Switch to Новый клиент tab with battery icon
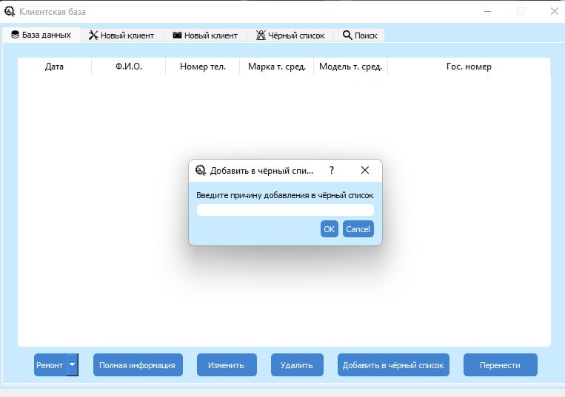The image size is (565, 397). (x=205, y=35)
